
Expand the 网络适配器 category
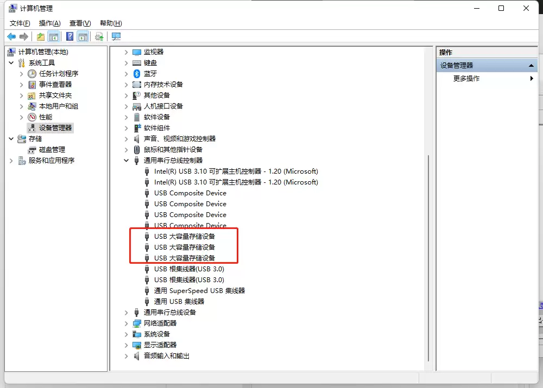click(127, 323)
